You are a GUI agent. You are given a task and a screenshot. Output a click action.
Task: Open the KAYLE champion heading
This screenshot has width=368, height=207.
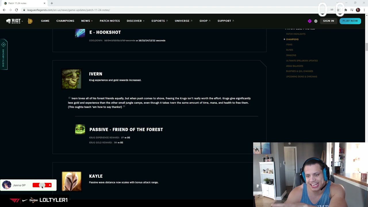point(96,176)
